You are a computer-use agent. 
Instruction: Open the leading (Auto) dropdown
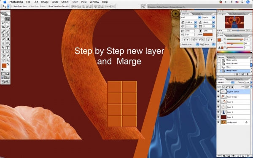coord(213,22)
